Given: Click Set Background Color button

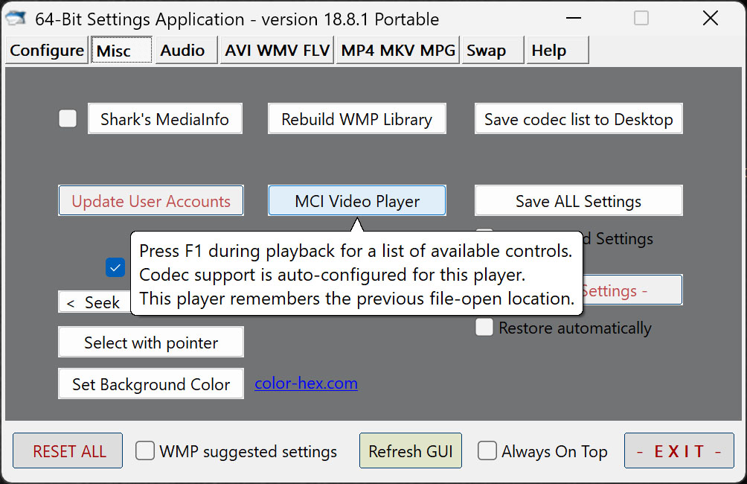Looking at the screenshot, I should (151, 384).
